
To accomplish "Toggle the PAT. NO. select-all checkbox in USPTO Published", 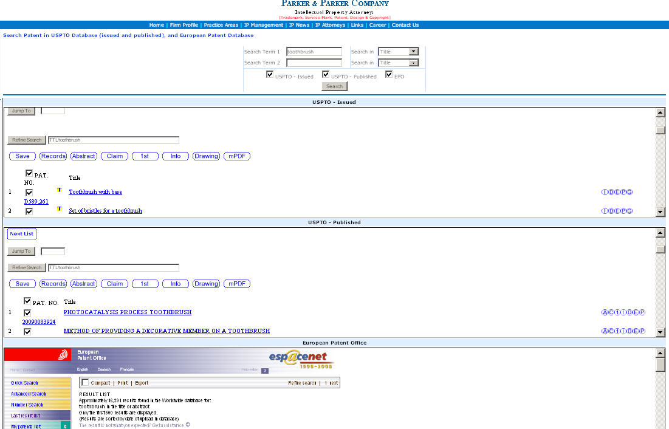I will coord(27,301).
